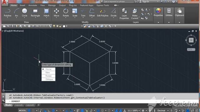Toggle lineweight display in status bar
Viewport: 200px width, 112px height.
(78, 110)
